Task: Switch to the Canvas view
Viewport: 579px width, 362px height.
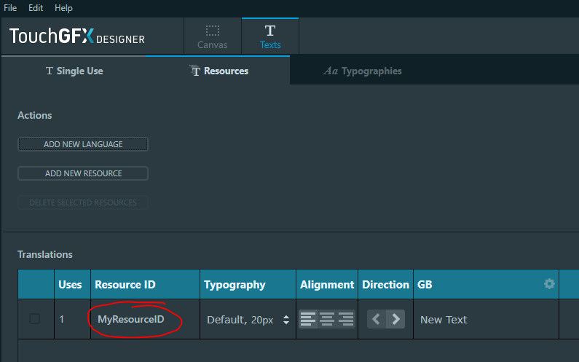Action: [213, 36]
